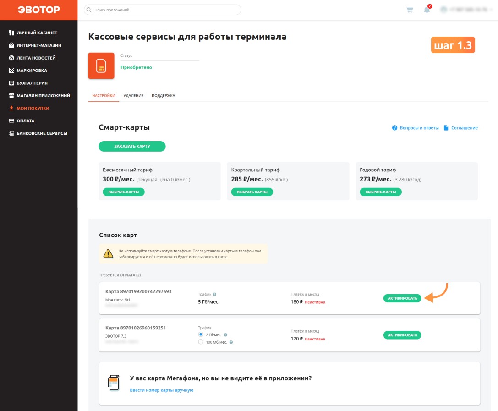Go to Интернет-магазин section
This screenshot has width=498, height=411.
[x=39, y=45]
